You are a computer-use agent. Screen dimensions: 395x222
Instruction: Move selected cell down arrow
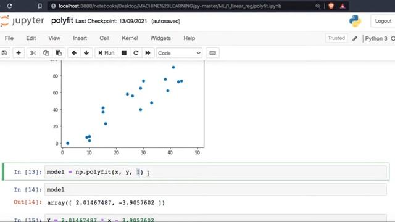[x=86, y=53]
